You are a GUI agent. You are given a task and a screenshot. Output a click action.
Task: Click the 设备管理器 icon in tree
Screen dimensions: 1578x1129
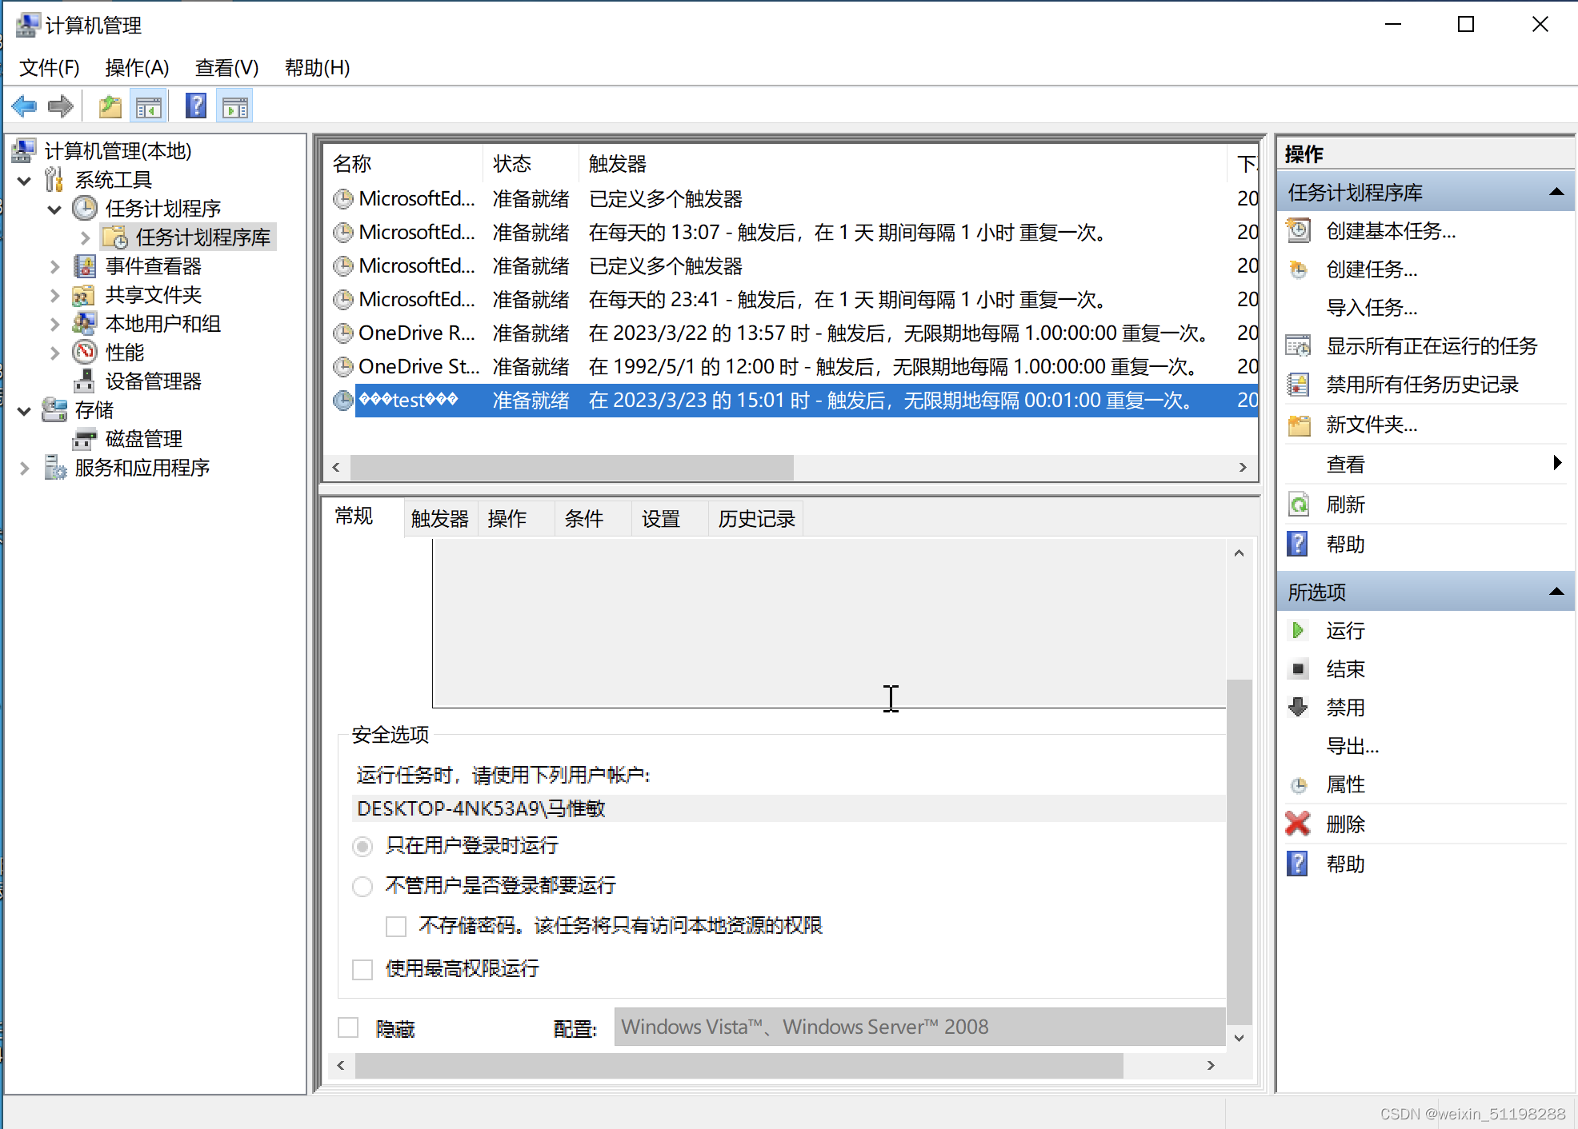[85, 381]
